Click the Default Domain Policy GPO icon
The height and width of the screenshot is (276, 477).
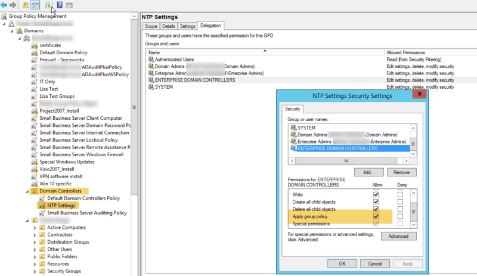click(35, 52)
